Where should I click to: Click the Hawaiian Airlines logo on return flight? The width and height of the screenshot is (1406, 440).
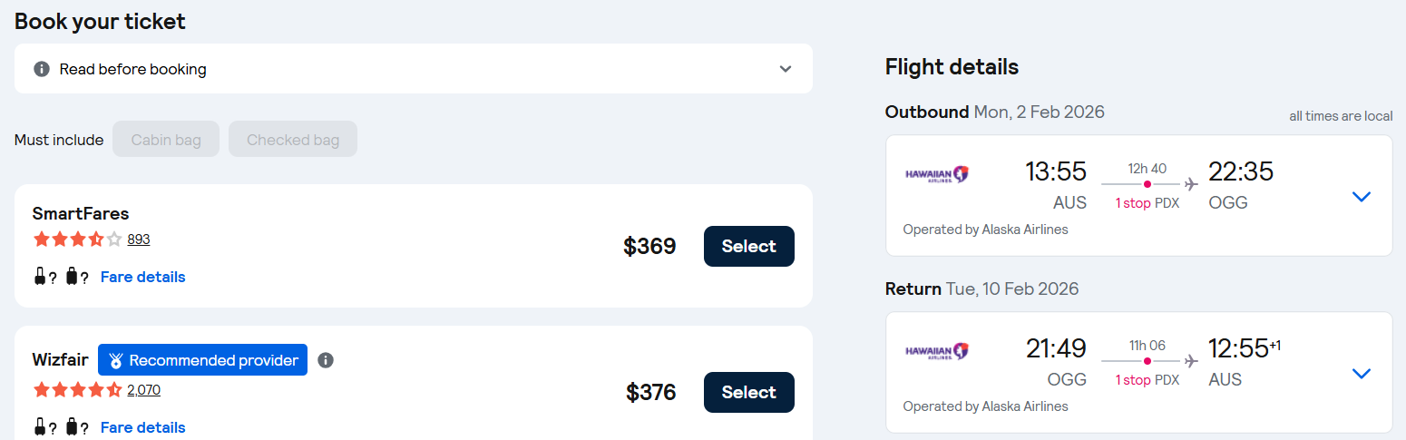tap(937, 351)
